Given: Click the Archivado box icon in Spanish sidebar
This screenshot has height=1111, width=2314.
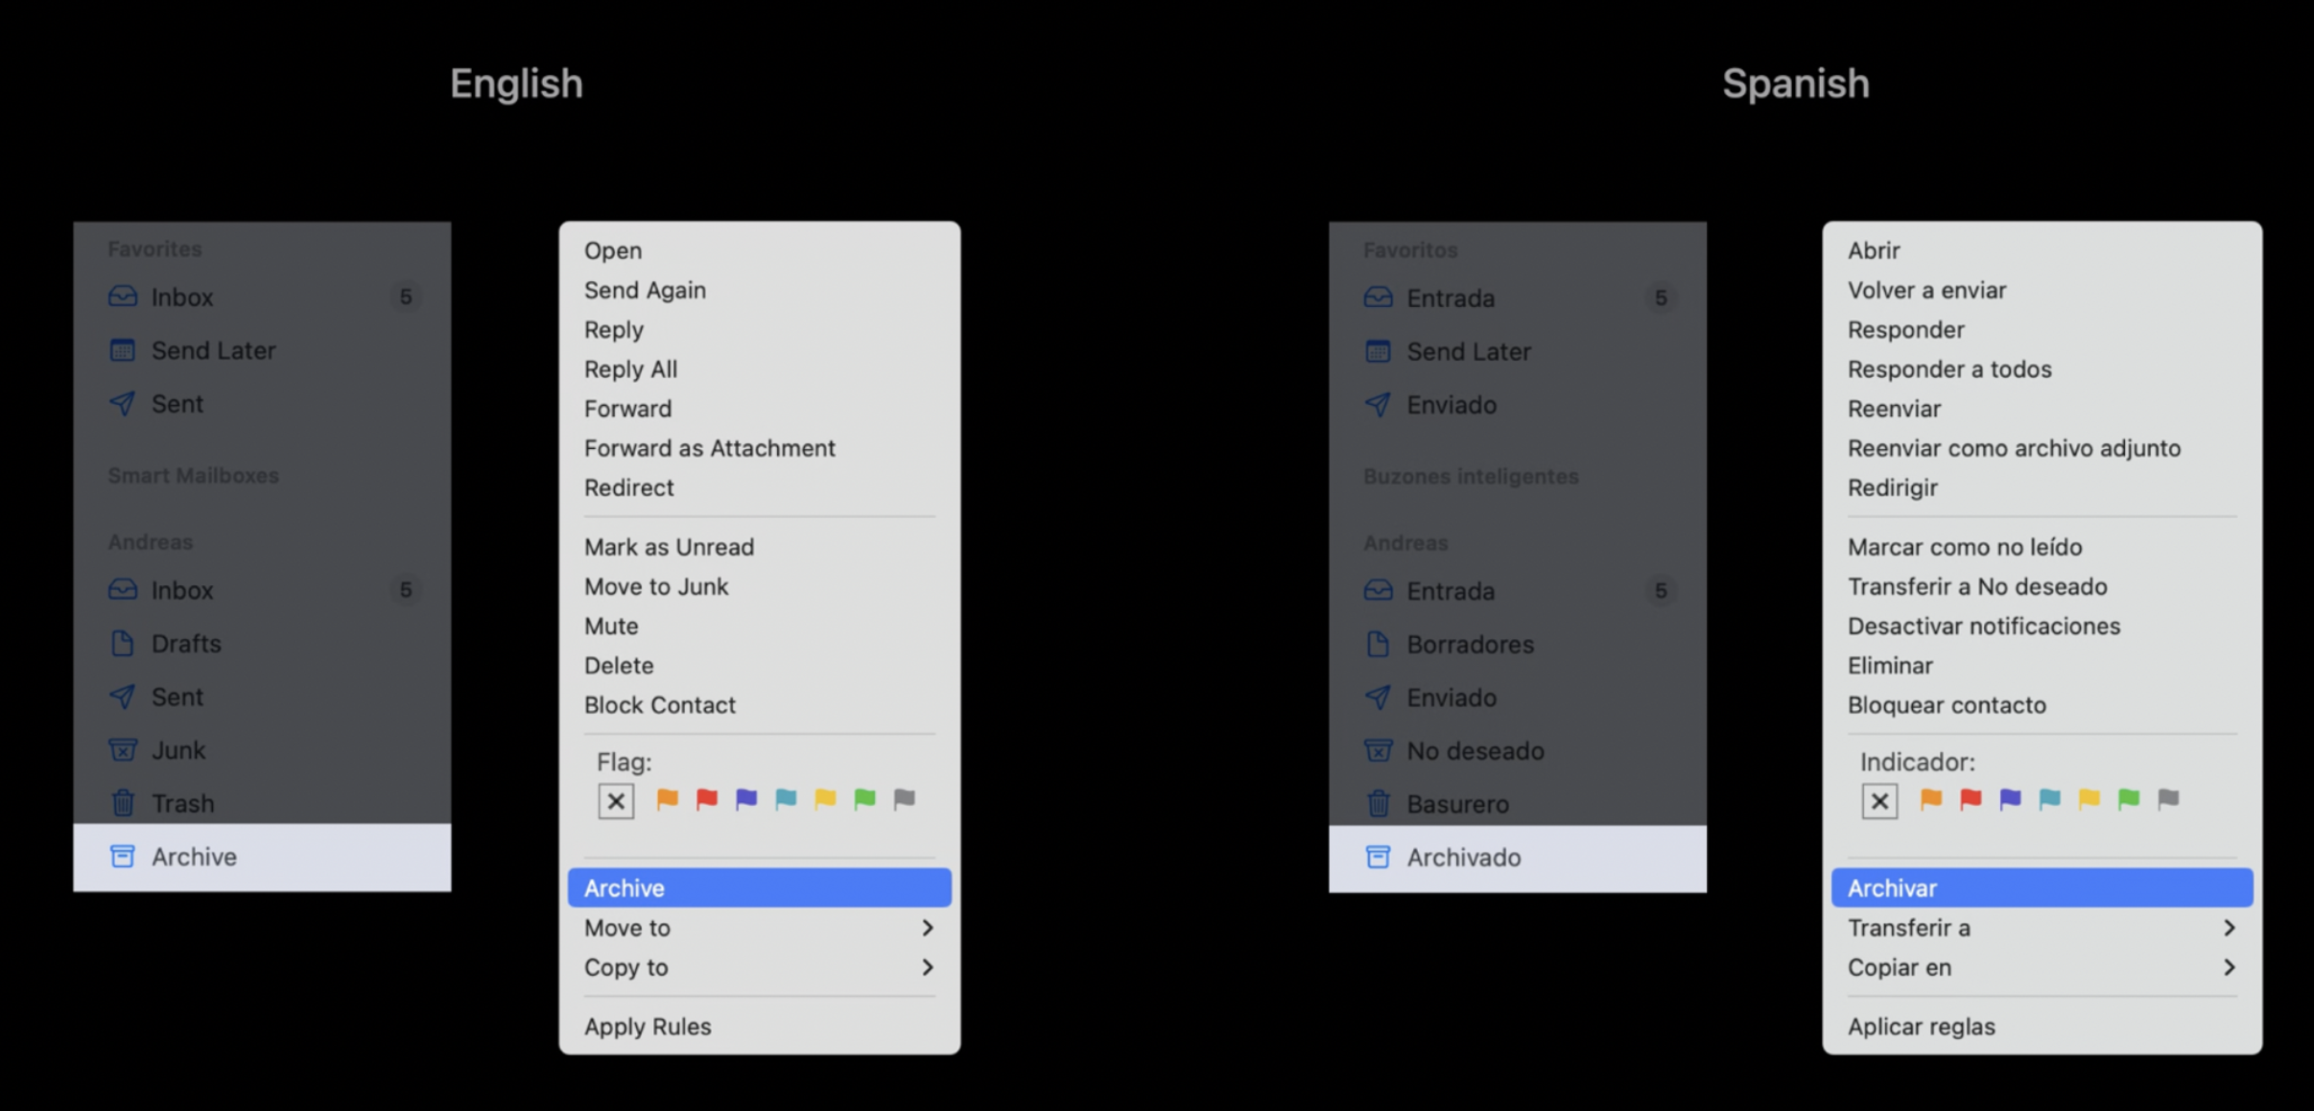Looking at the screenshot, I should click(x=1379, y=857).
